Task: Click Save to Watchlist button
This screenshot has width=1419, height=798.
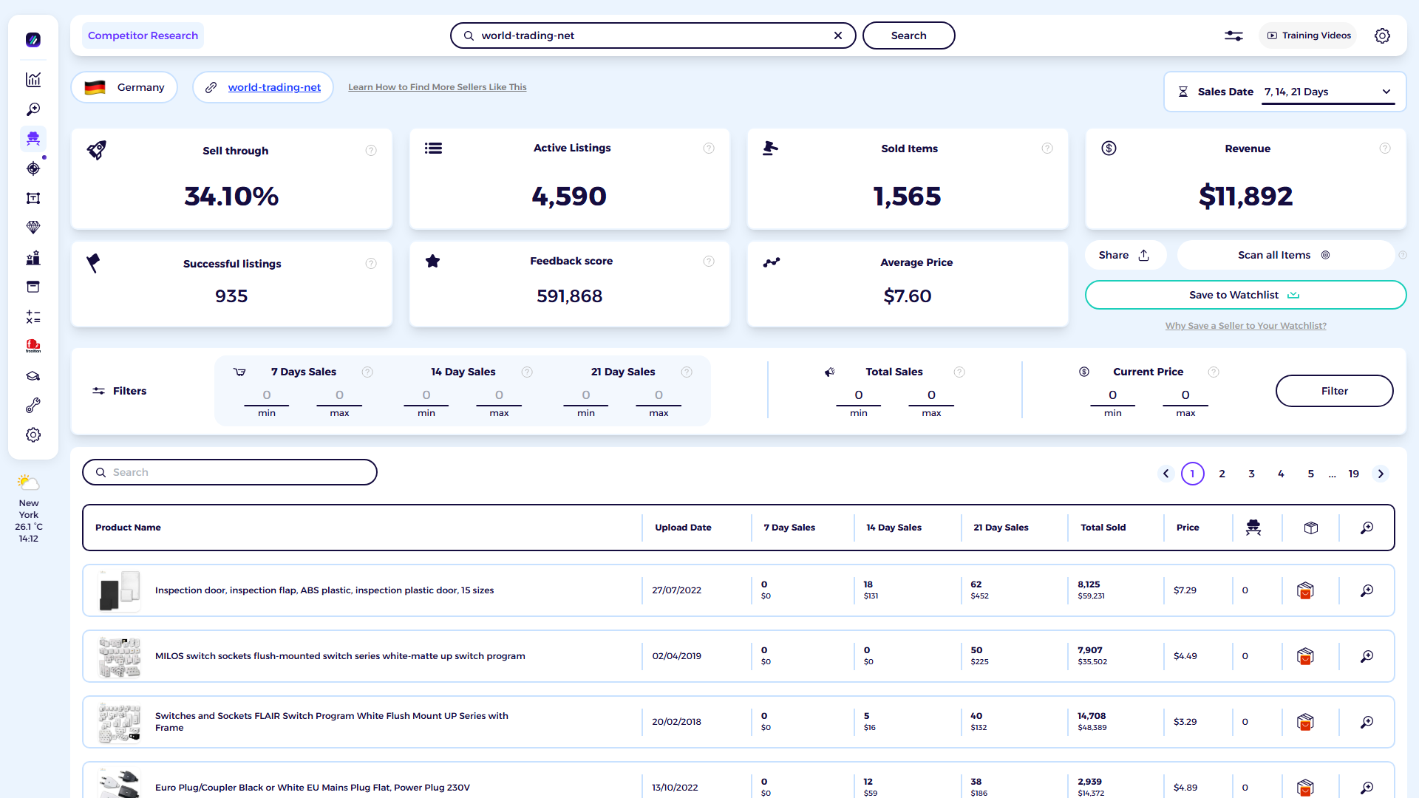Action: click(x=1245, y=295)
